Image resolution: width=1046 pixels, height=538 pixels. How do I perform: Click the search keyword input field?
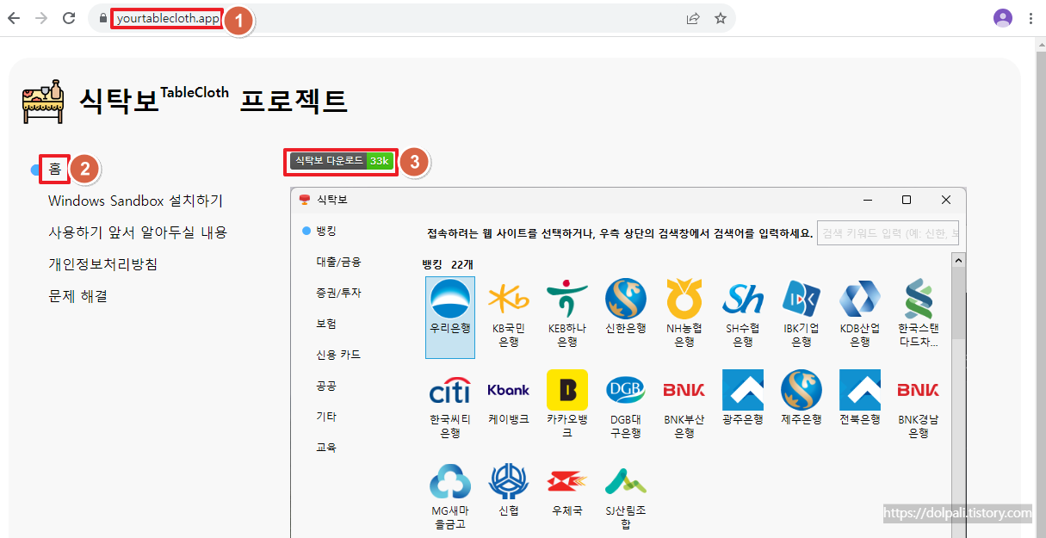coord(888,232)
